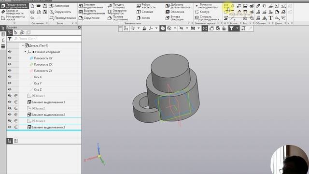Select Точка по координатам tool
This screenshot has height=174, width=309.
coord(206,6)
